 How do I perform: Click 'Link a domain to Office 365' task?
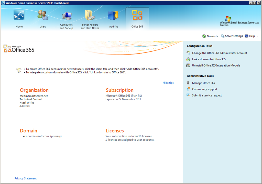tap(209, 59)
